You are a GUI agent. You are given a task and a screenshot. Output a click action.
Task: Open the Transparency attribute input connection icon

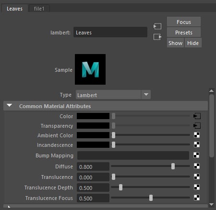pyautogui.click(x=197, y=126)
